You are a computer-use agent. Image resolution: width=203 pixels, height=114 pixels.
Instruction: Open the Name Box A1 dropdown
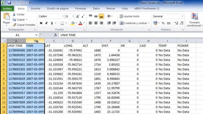click(x=36, y=35)
